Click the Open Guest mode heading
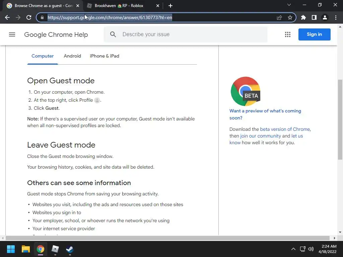The width and height of the screenshot is (343, 257). coord(61,81)
